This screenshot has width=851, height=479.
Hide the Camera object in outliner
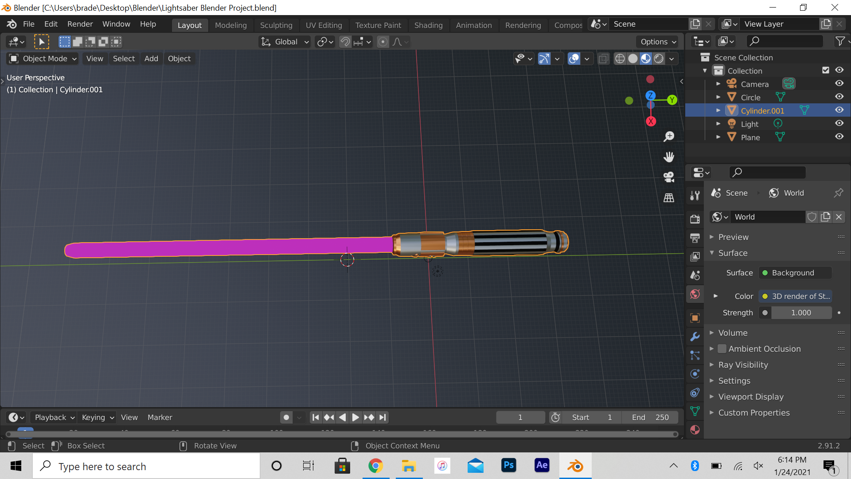[x=839, y=83]
